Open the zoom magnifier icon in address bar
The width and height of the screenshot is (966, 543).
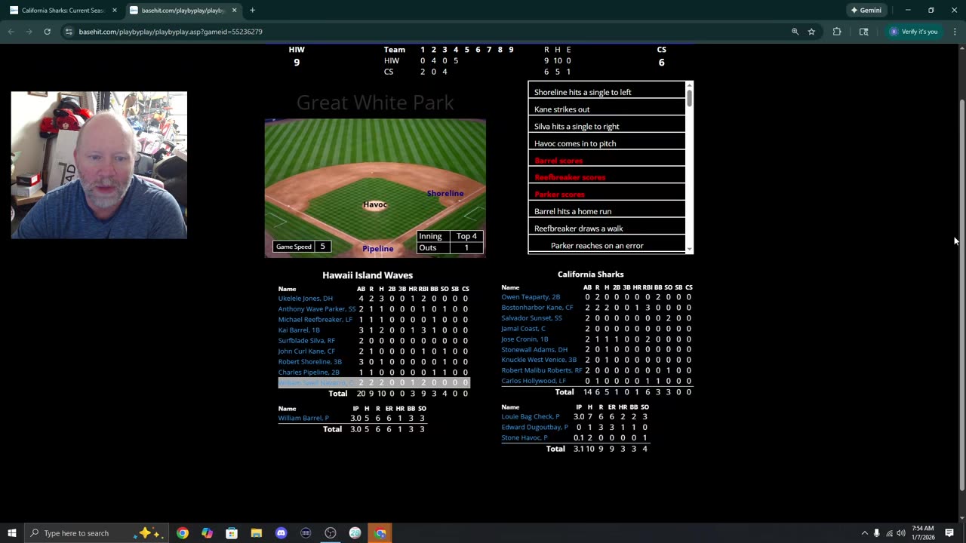(x=795, y=32)
